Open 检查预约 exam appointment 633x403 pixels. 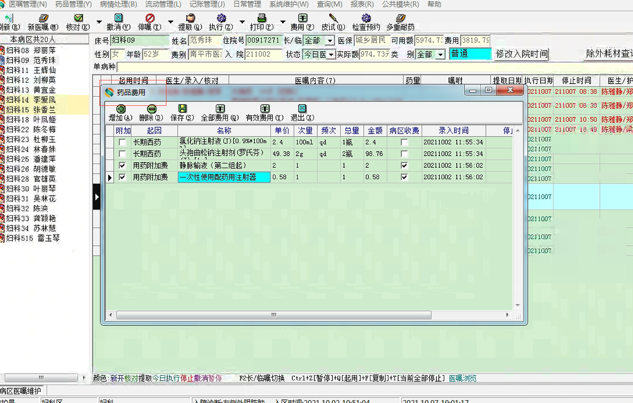[x=366, y=23]
